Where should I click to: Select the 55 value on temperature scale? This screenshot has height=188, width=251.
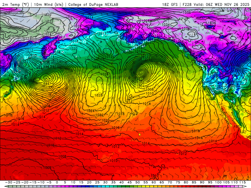coord(146,182)
